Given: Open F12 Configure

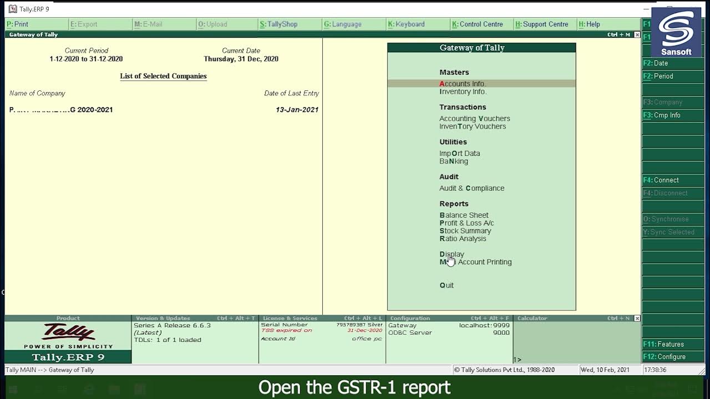Looking at the screenshot, I should pos(673,357).
